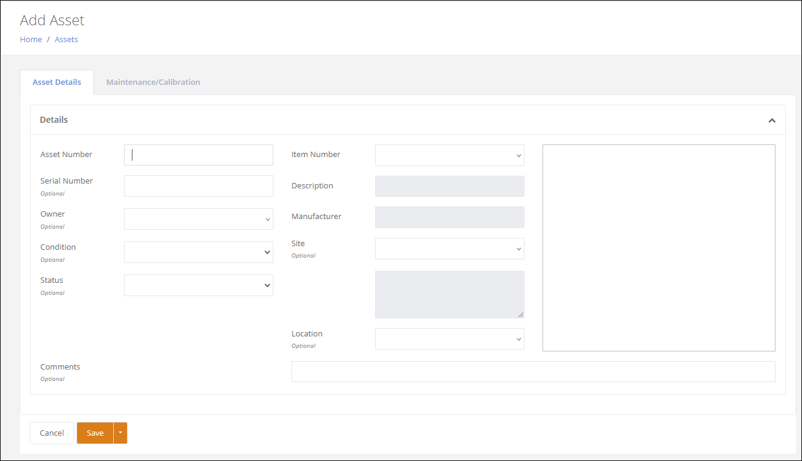Click the empty asset image box
Screen dimensions: 802x461
pyautogui.click(x=659, y=248)
